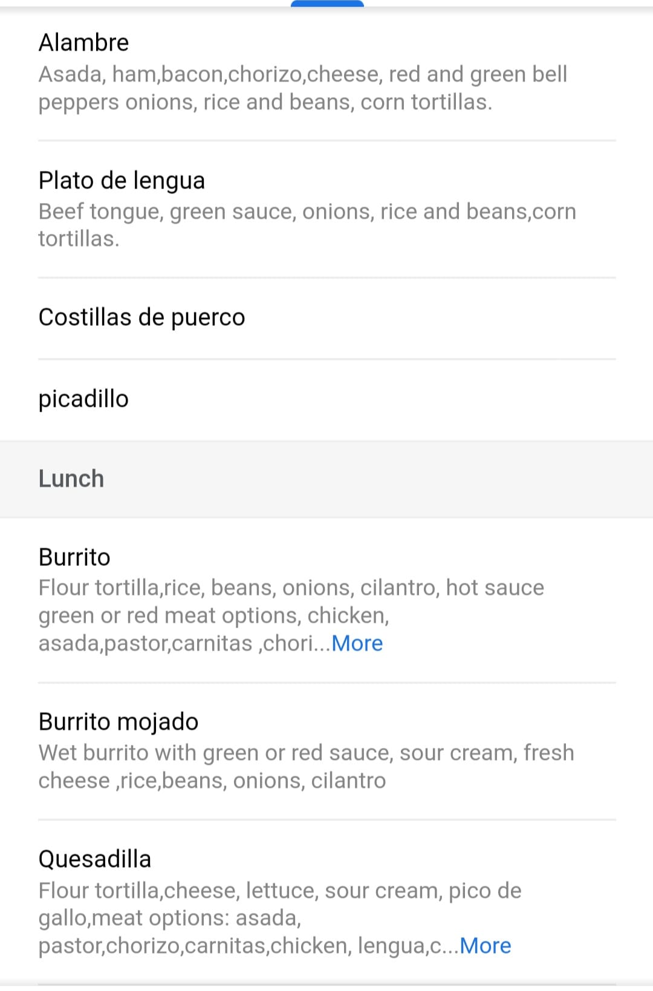The width and height of the screenshot is (653, 991).
Task: Tap the blue drag handle at top
Action: (327, 4)
